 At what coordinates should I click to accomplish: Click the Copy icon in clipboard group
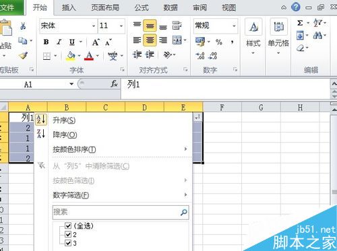(x=23, y=41)
